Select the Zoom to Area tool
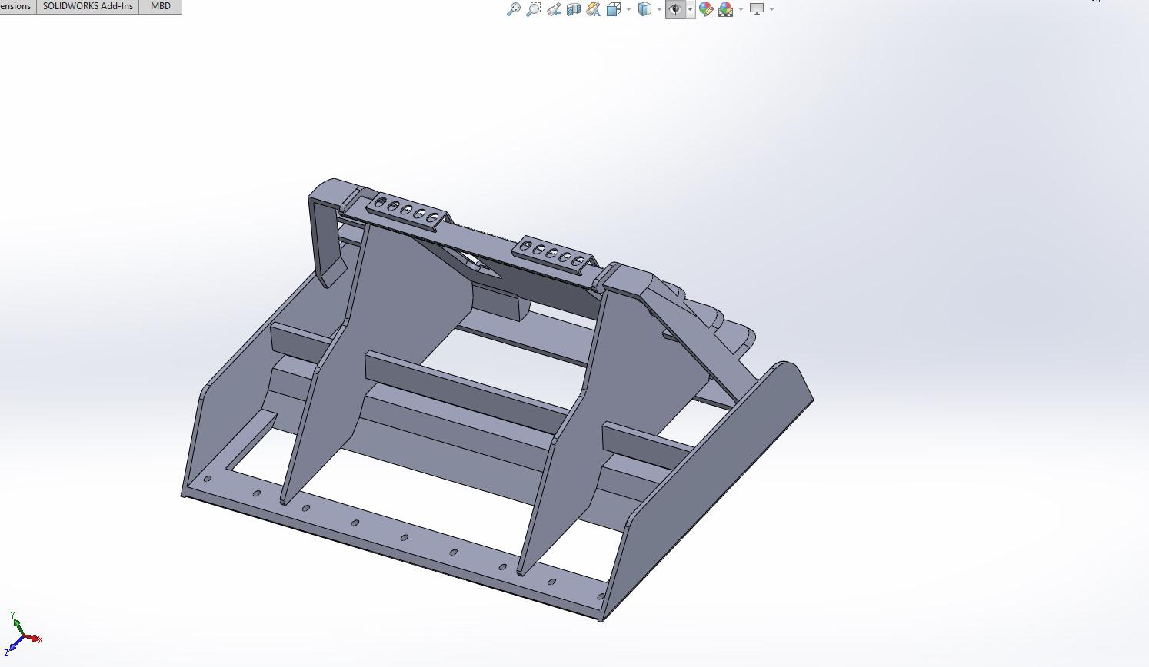Viewport: 1149px width, 667px height. pos(533,9)
